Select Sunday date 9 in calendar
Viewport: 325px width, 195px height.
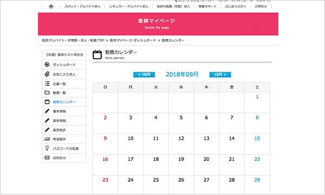[x=105, y=138]
